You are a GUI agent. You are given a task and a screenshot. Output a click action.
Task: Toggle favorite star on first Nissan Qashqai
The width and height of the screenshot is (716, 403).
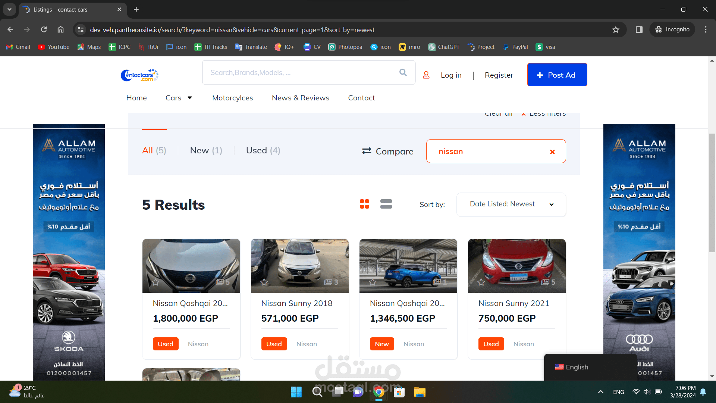click(156, 282)
